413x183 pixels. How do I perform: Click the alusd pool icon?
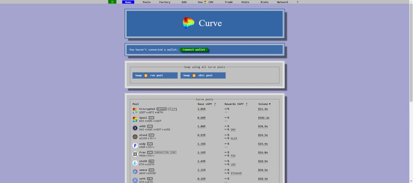(135, 136)
